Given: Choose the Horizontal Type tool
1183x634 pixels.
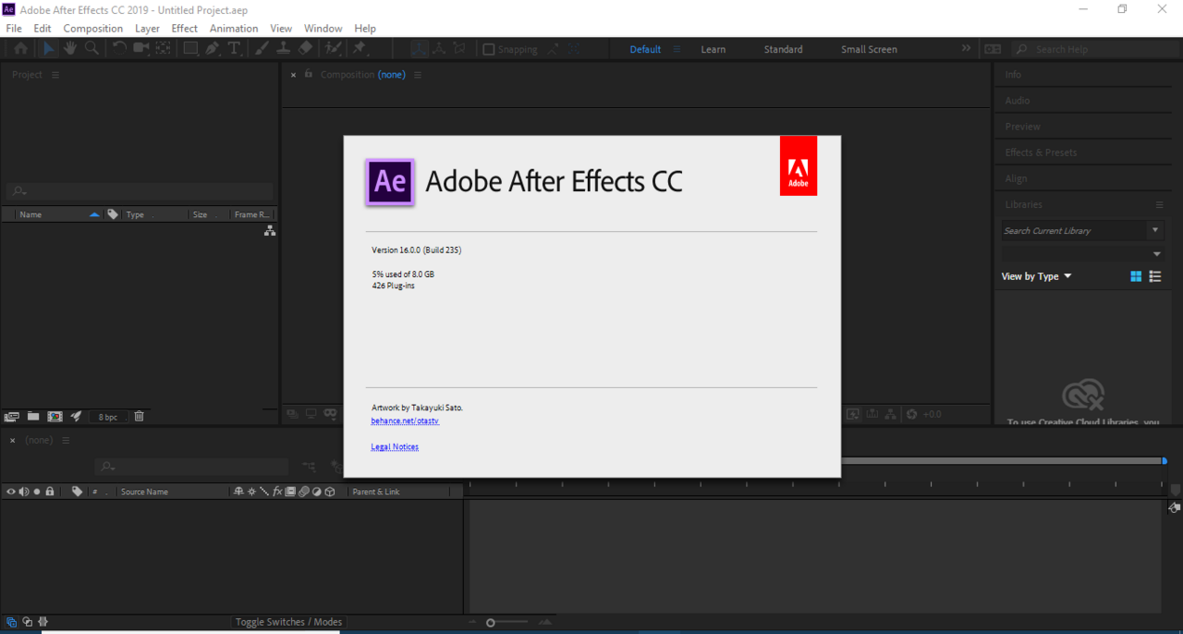Looking at the screenshot, I should pos(234,49).
